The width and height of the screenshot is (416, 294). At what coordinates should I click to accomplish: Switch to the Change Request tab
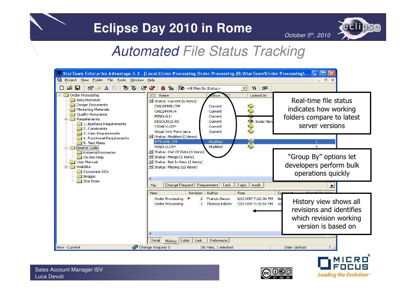(179, 185)
